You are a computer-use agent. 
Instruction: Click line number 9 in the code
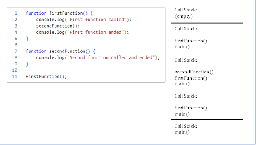click(x=16, y=64)
